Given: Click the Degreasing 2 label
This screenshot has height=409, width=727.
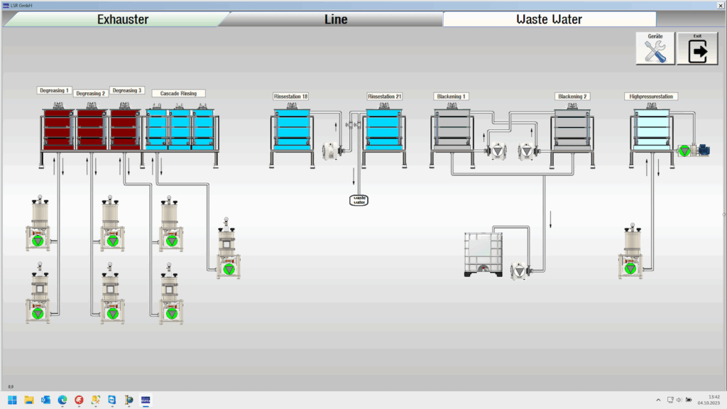Looking at the screenshot, I should tap(90, 93).
